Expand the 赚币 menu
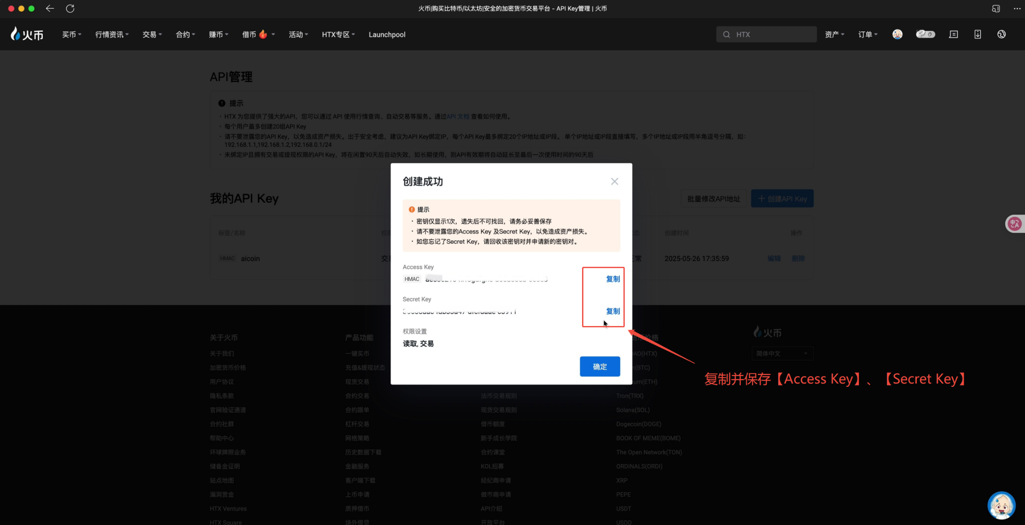Screen dimensions: 1025x525 pos(218,35)
